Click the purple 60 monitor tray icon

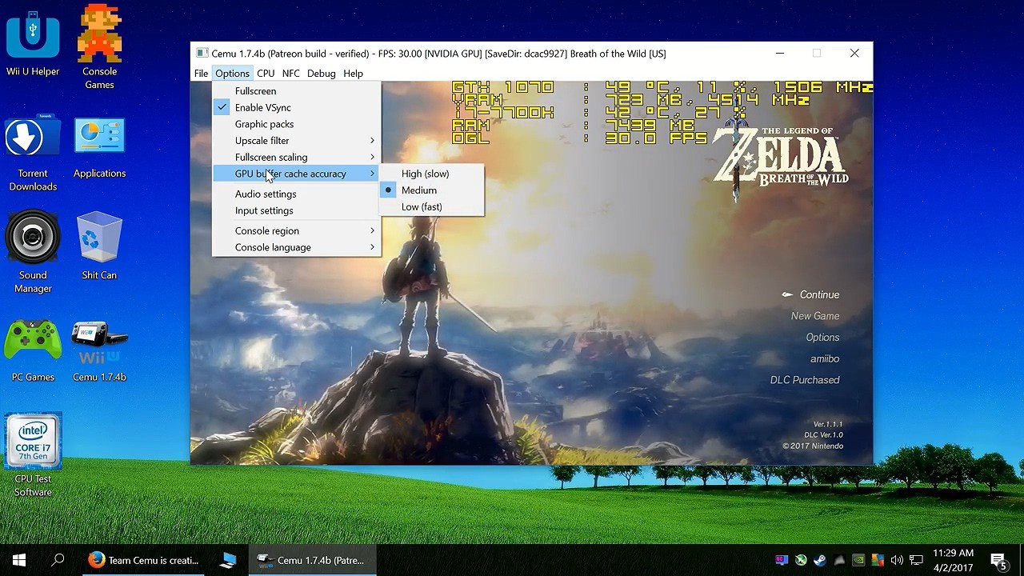782,560
